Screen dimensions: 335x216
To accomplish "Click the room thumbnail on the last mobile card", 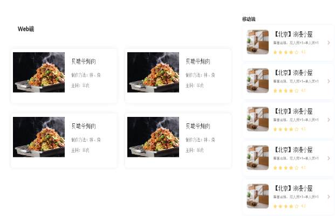I will (258, 196).
